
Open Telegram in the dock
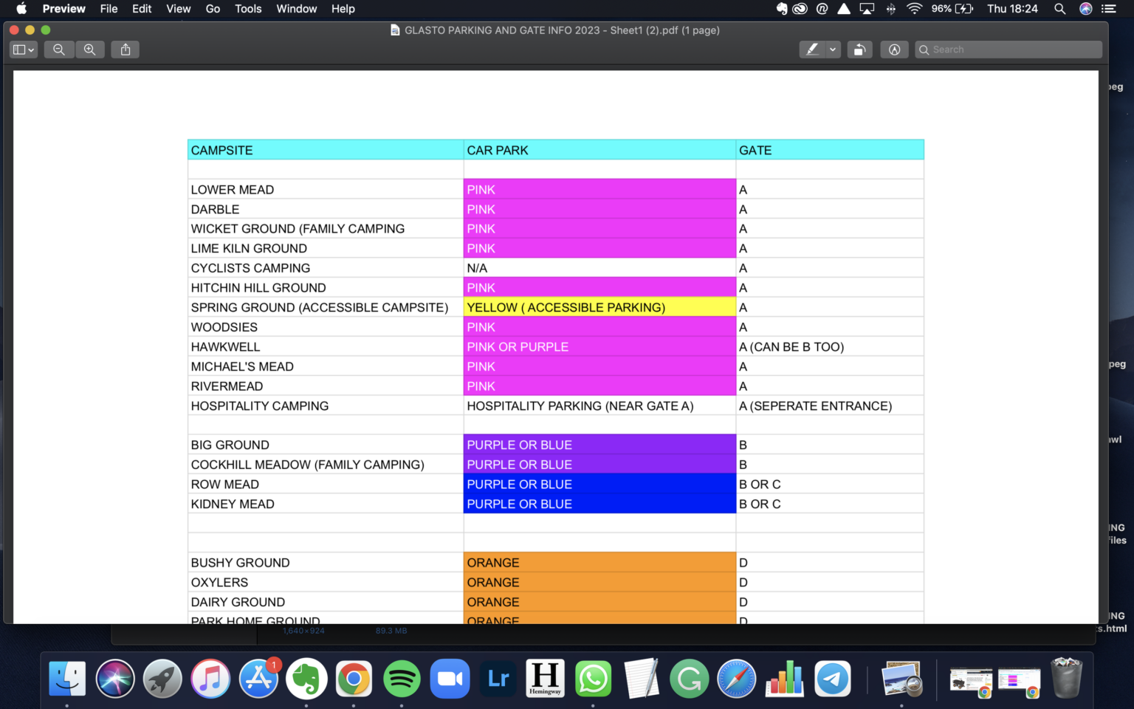[832, 679]
